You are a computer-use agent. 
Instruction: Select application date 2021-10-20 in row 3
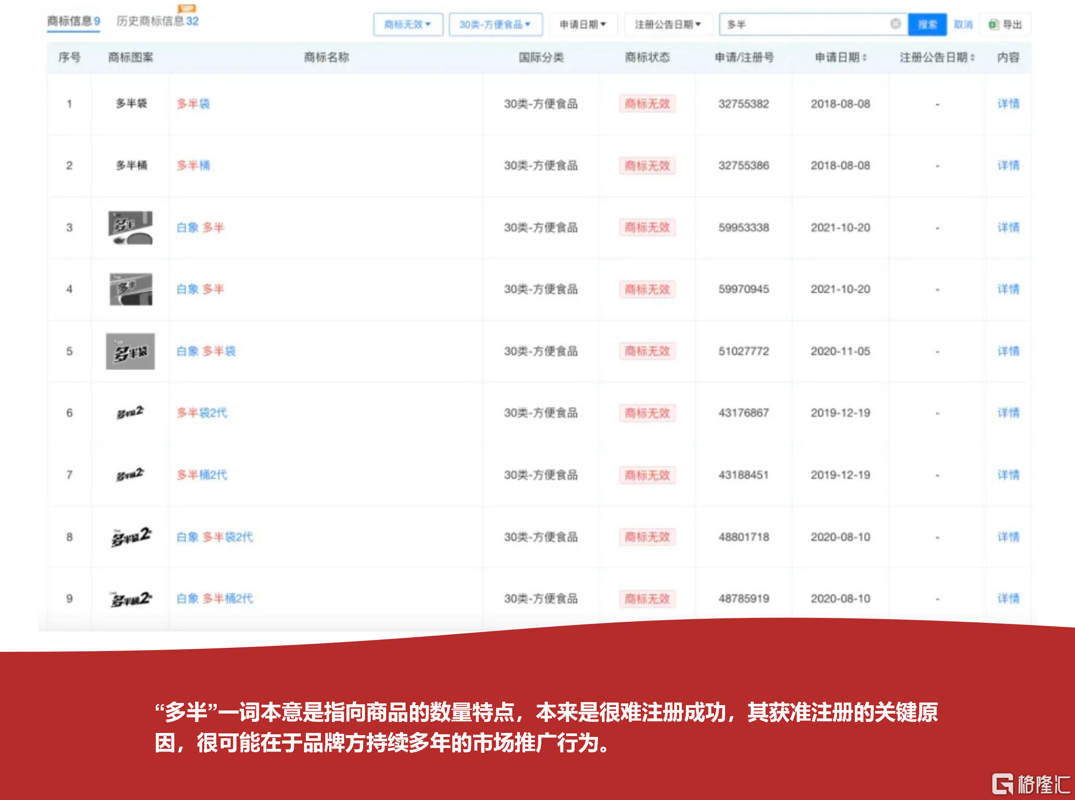pyautogui.click(x=841, y=228)
